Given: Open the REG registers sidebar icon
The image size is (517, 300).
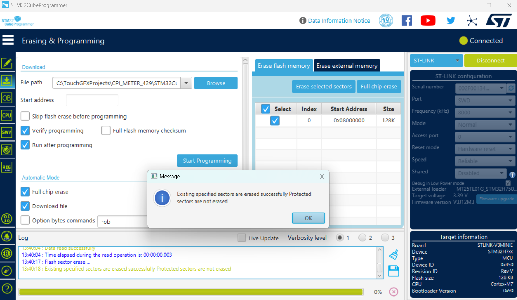Looking at the screenshot, I should 7,167.
